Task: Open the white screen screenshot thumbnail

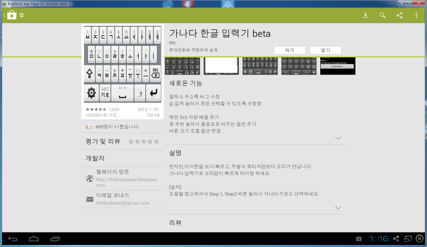Action: [x=221, y=66]
